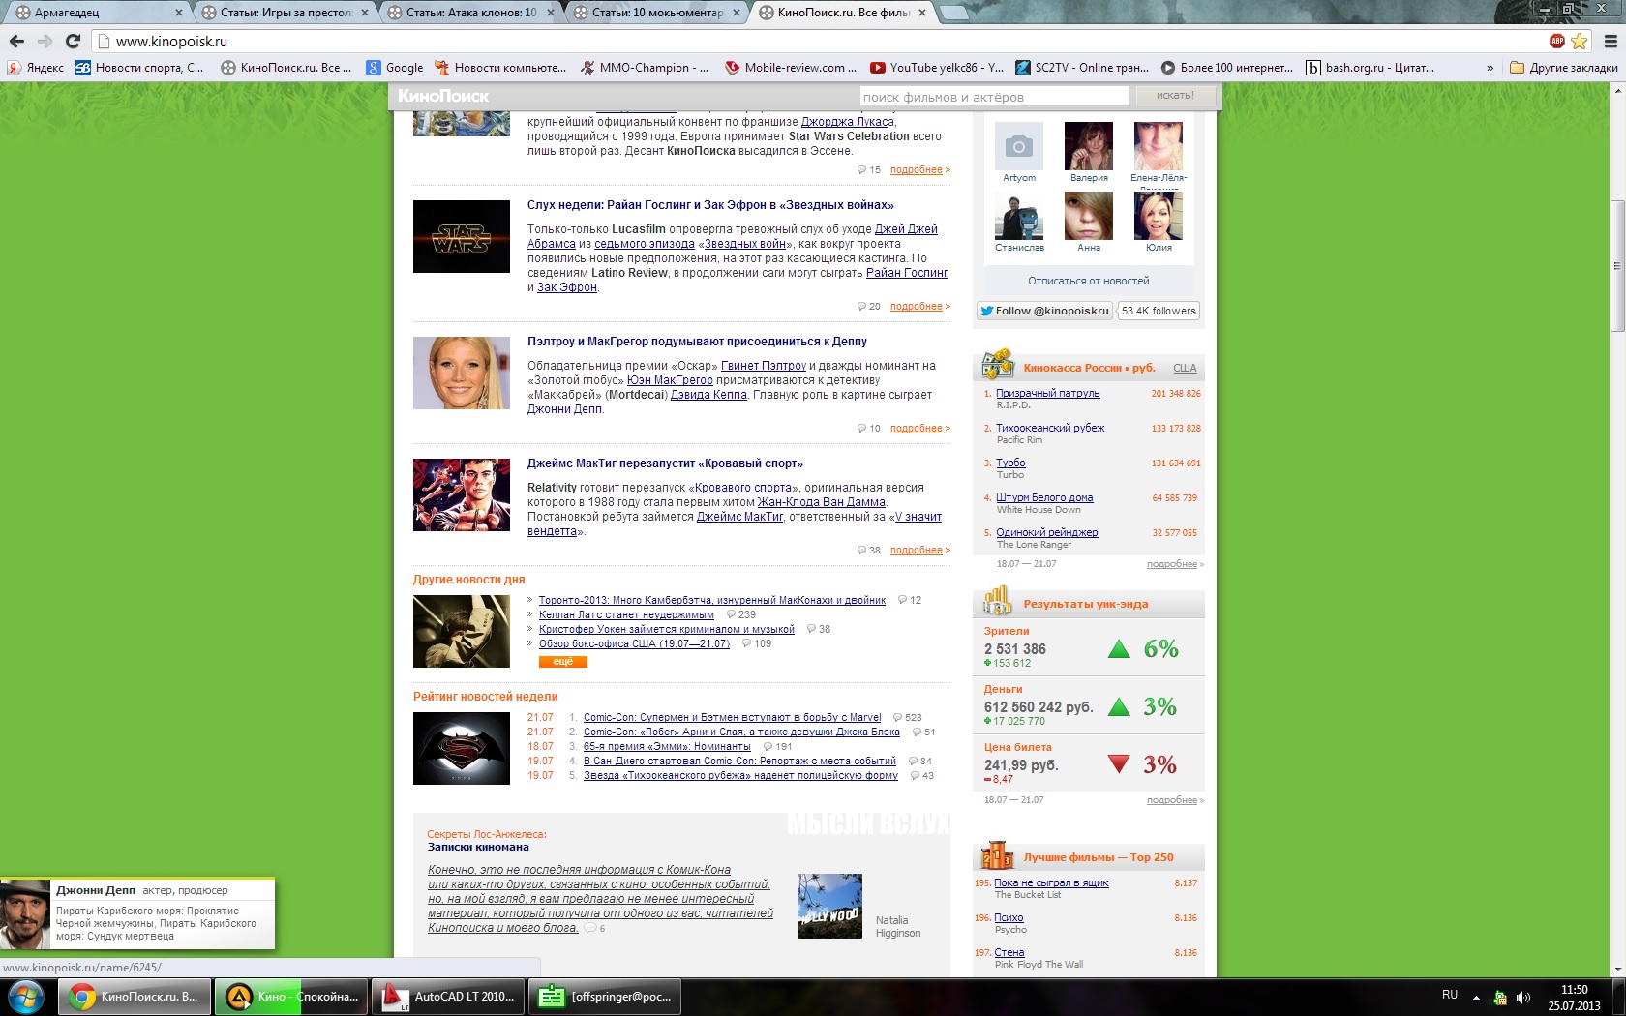This screenshot has height=1016, width=1626.
Task: Open the Одинокий рейнджер link
Action: pos(1047,532)
